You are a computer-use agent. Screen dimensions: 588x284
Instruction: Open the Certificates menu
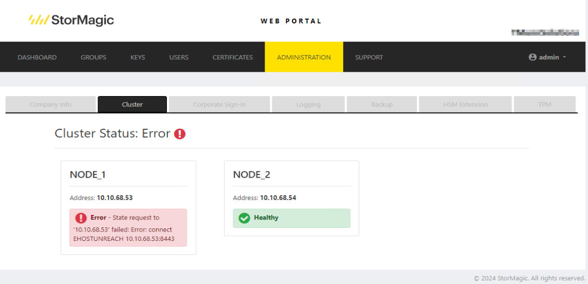232,57
